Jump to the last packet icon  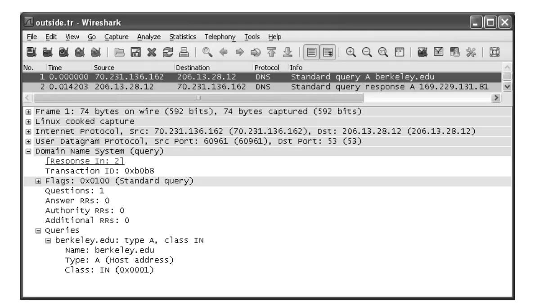(288, 52)
